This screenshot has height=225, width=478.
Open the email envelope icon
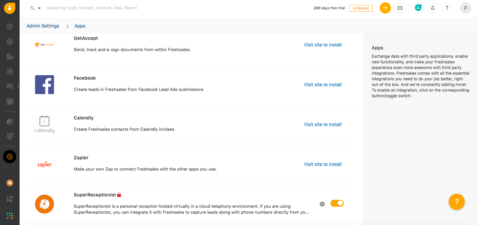click(x=400, y=8)
